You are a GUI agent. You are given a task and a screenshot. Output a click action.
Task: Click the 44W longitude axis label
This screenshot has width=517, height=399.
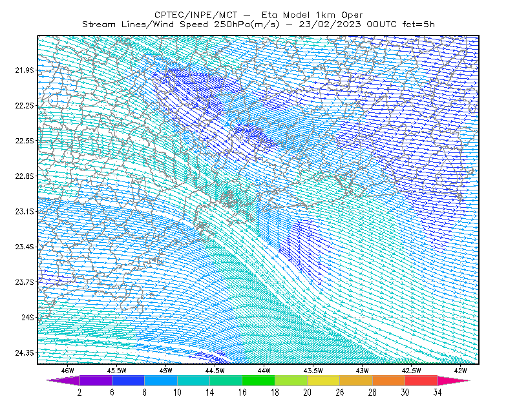click(x=264, y=371)
